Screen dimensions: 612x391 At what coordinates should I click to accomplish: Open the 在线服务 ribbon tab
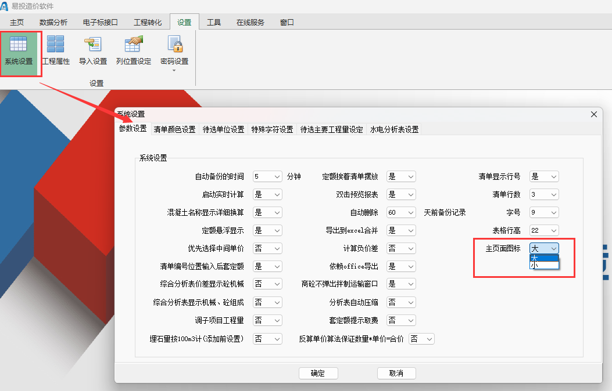point(250,23)
